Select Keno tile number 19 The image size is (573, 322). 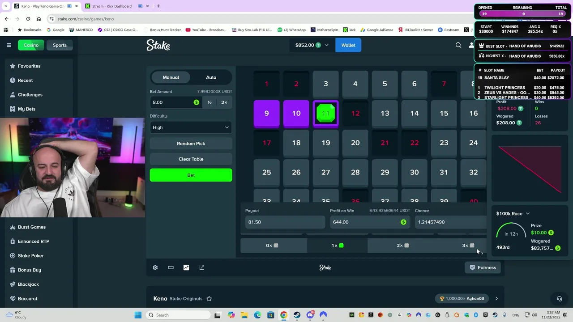pyautogui.click(x=326, y=143)
